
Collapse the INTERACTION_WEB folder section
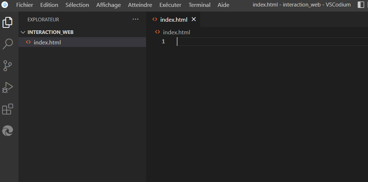coord(23,32)
